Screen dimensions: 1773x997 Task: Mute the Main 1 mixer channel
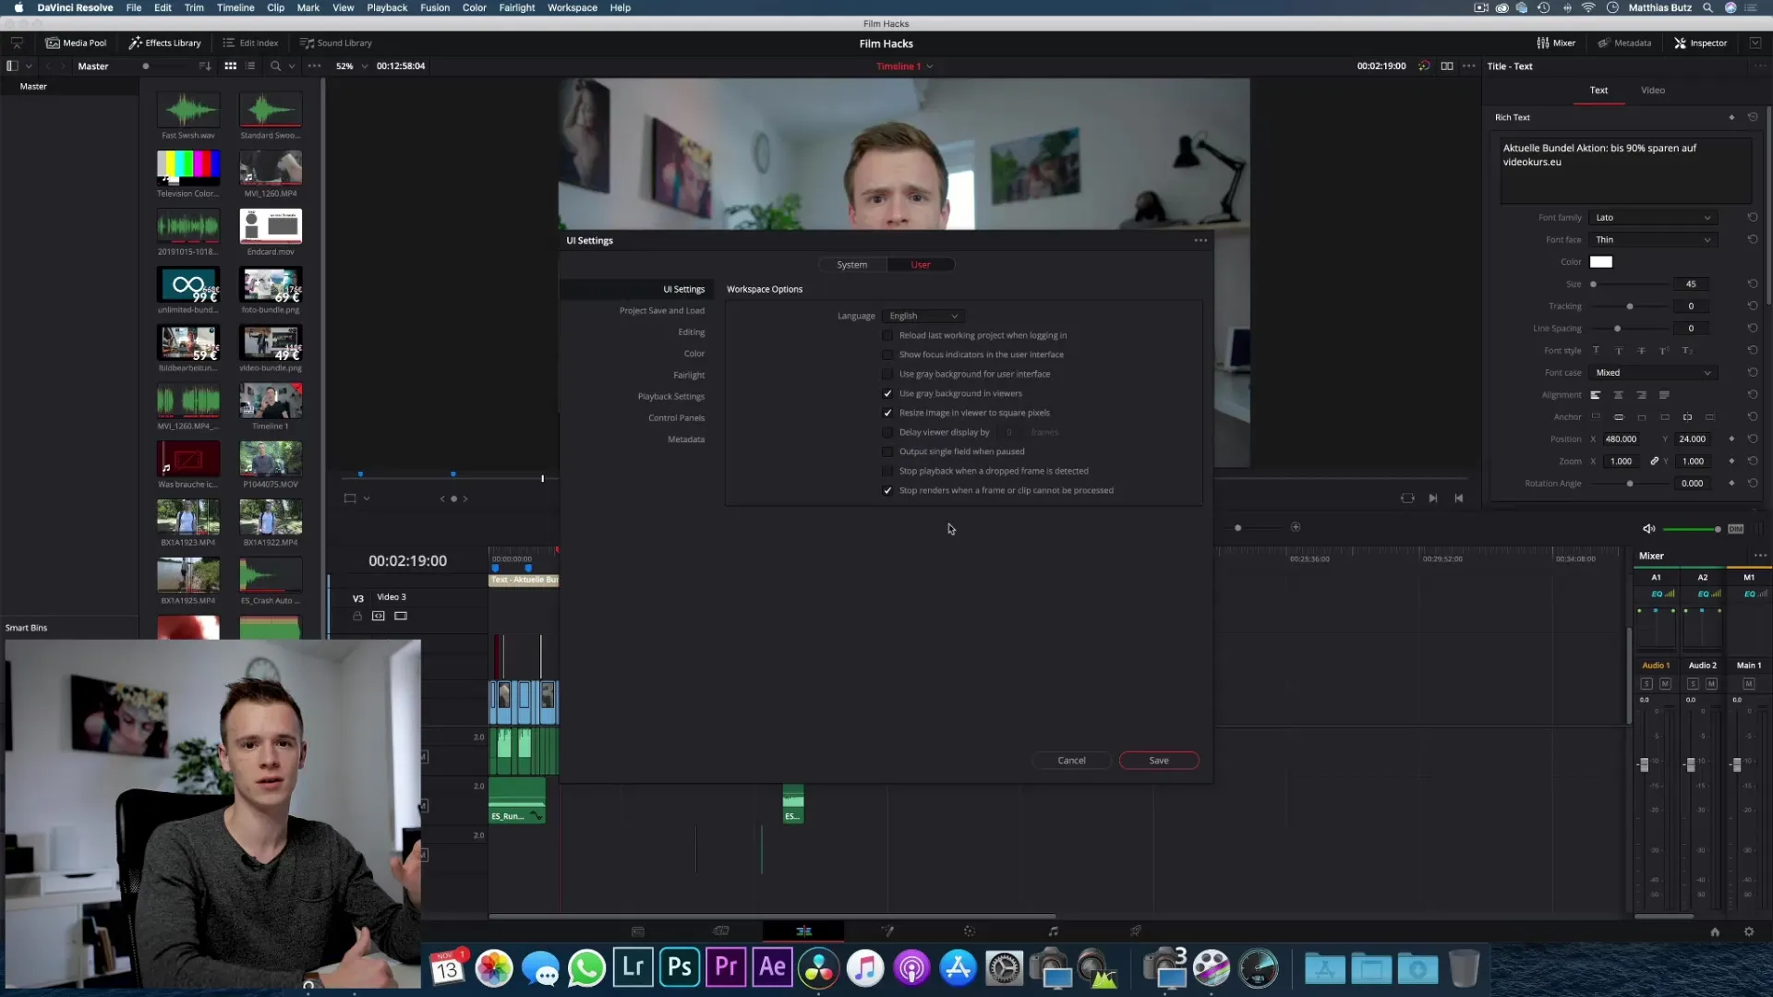pyautogui.click(x=1748, y=684)
